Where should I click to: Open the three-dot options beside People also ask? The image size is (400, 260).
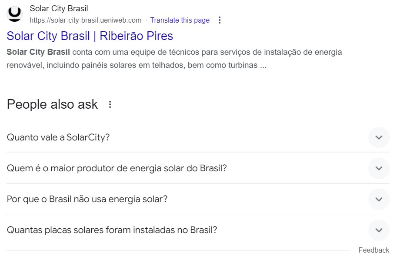point(110,104)
